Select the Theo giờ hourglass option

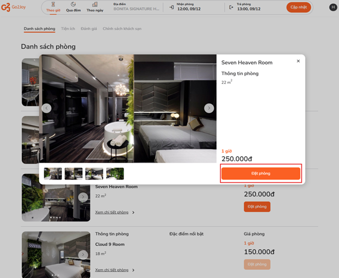53,8
